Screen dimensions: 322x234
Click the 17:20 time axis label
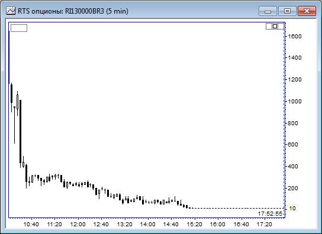tap(265, 224)
